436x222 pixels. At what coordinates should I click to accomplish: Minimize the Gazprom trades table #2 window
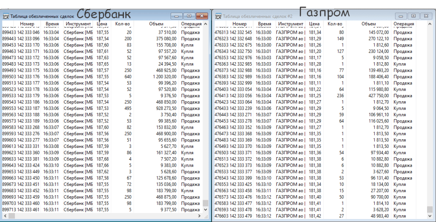pos(401,16)
